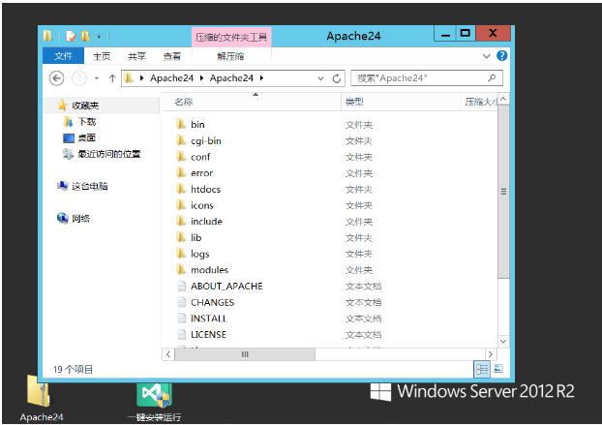Screen dimensions: 602x425
Task: Select the INSTALL text file icon
Action: [182, 319]
